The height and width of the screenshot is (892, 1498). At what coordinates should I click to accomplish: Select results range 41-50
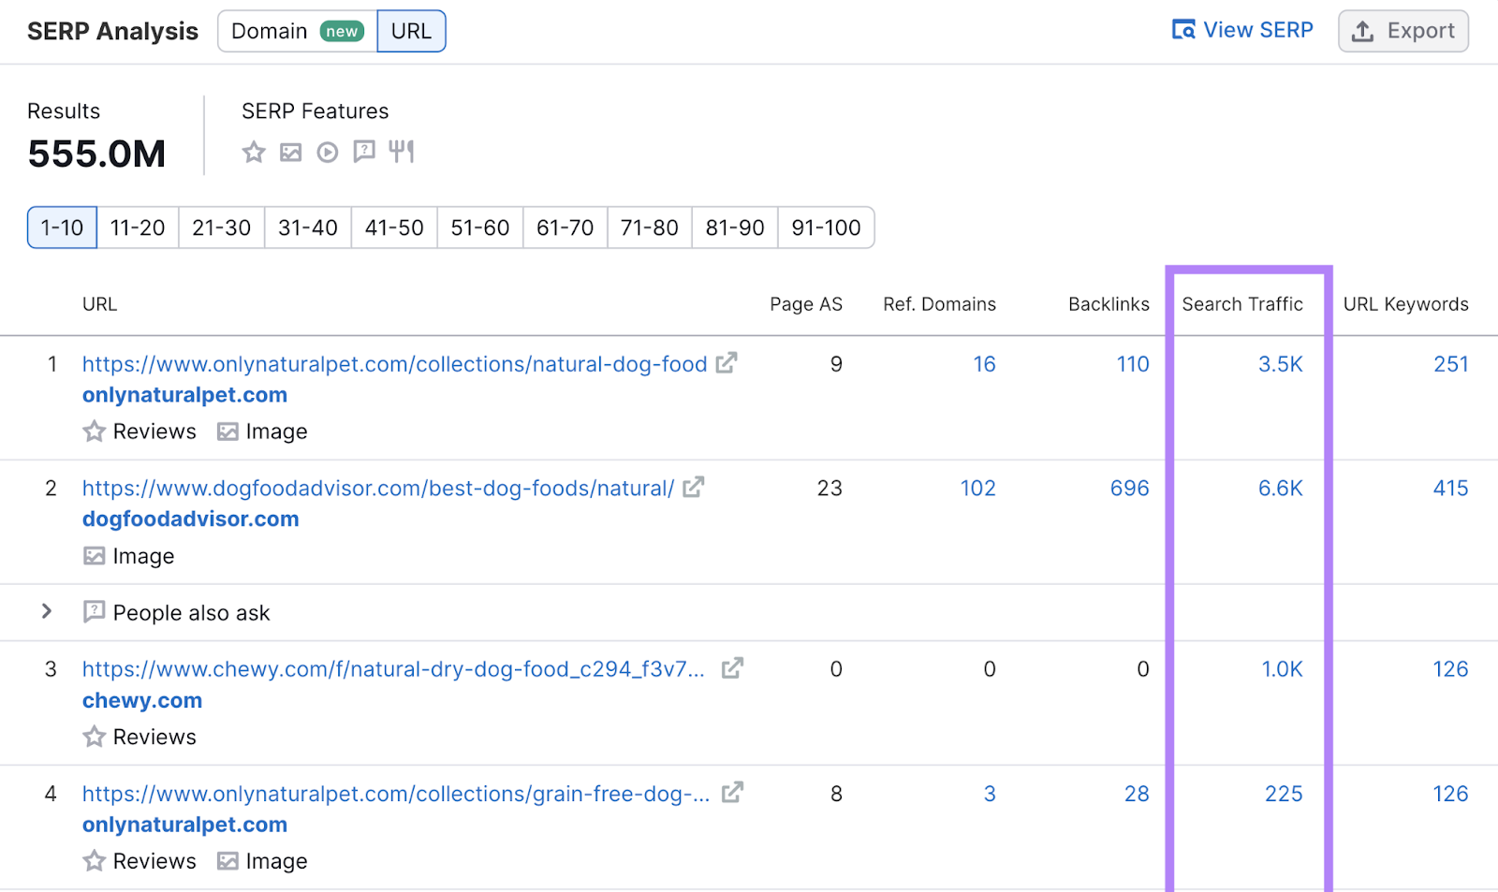pos(394,227)
